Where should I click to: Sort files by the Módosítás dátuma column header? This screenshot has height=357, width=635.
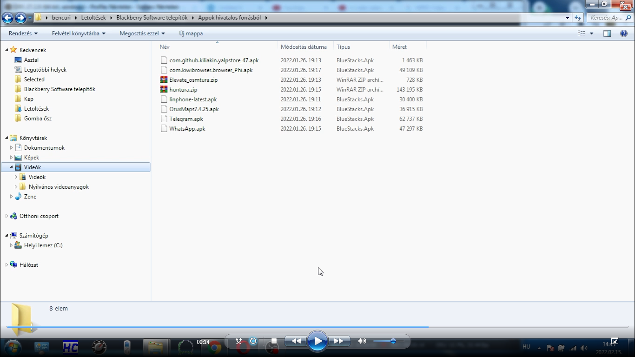pyautogui.click(x=305, y=47)
